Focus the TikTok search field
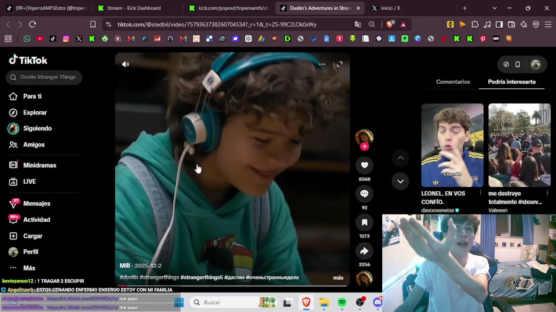This screenshot has width=556, height=312. [x=44, y=77]
